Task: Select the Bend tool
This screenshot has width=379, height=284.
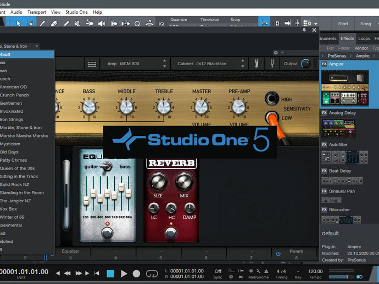Action: coord(90,24)
